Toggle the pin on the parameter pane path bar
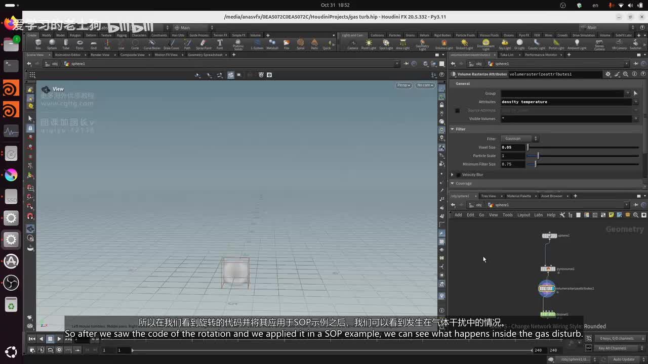Viewport: 648px width, 364px height. 636,64
